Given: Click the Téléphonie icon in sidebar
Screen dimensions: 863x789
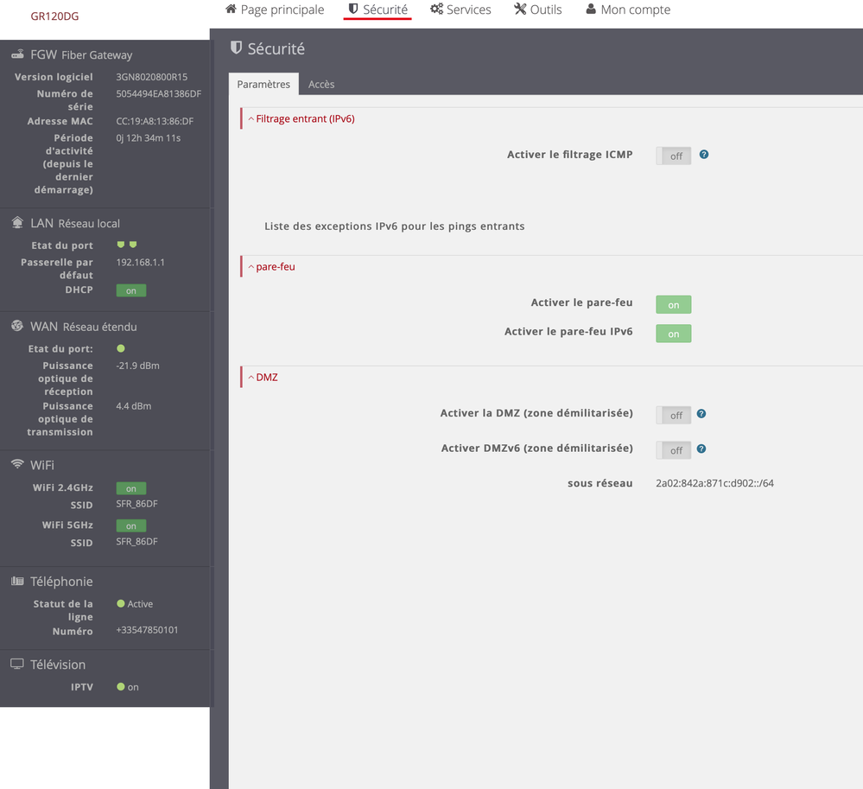Looking at the screenshot, I should point(17,581).
